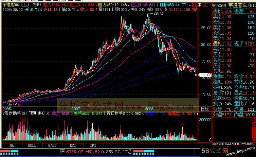Click the 现手 7785 value

244,44
